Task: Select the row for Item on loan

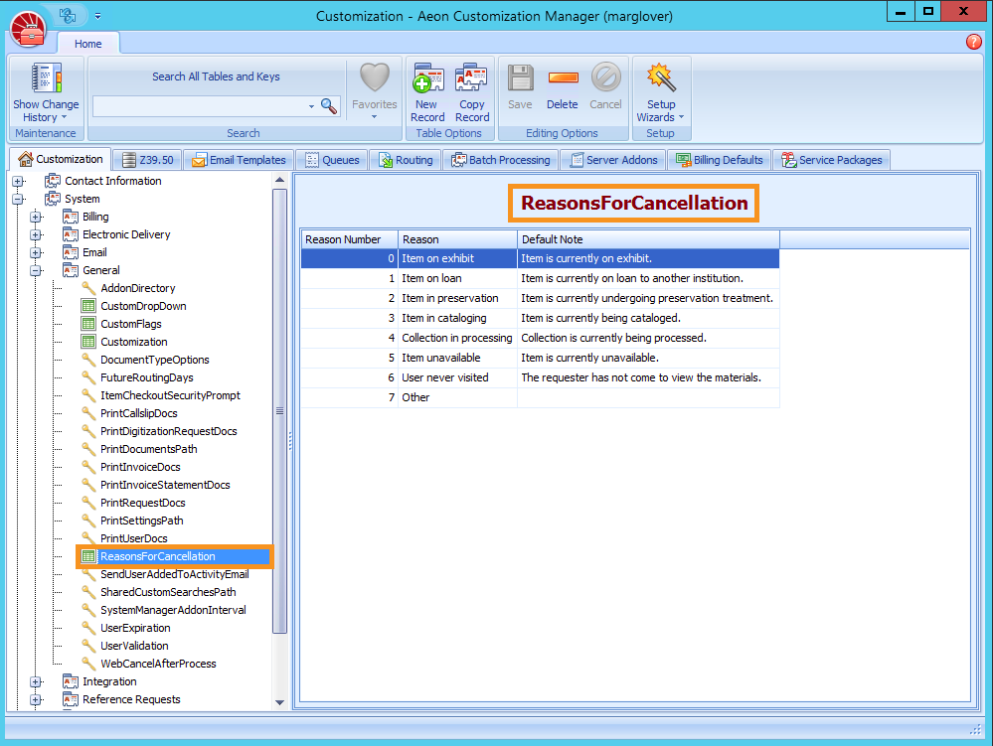Action: 457,278
